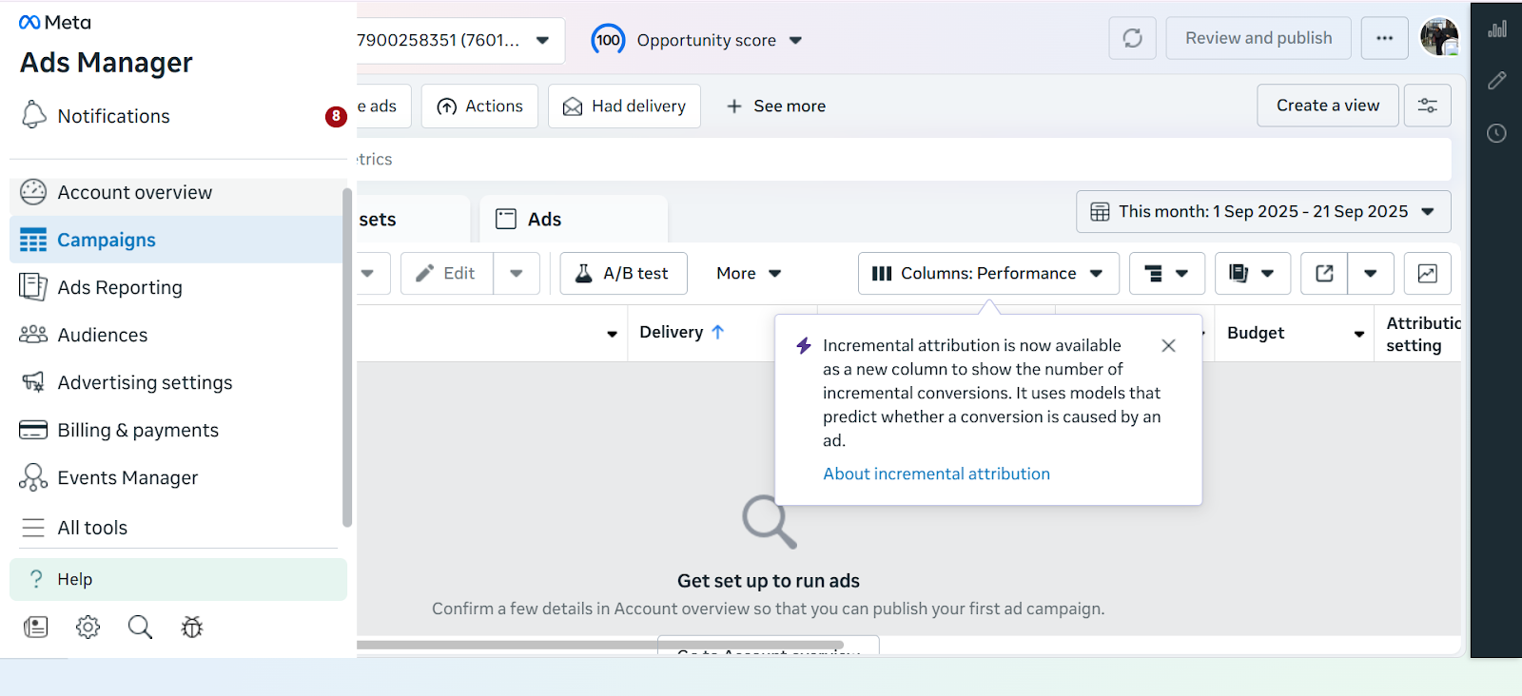Click the Edit button
The image size is (1522, 696).
(x=446, y=273)
